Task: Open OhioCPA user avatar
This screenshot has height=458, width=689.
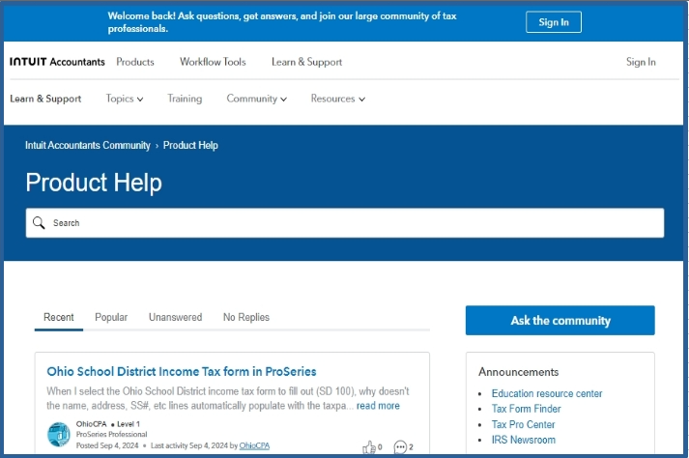Action: coord(58,434)
